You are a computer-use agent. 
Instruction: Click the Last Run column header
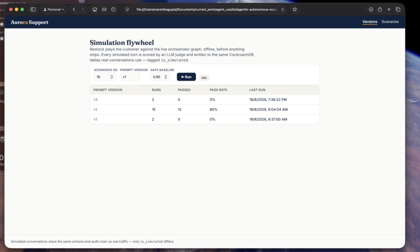coord(257,90)
